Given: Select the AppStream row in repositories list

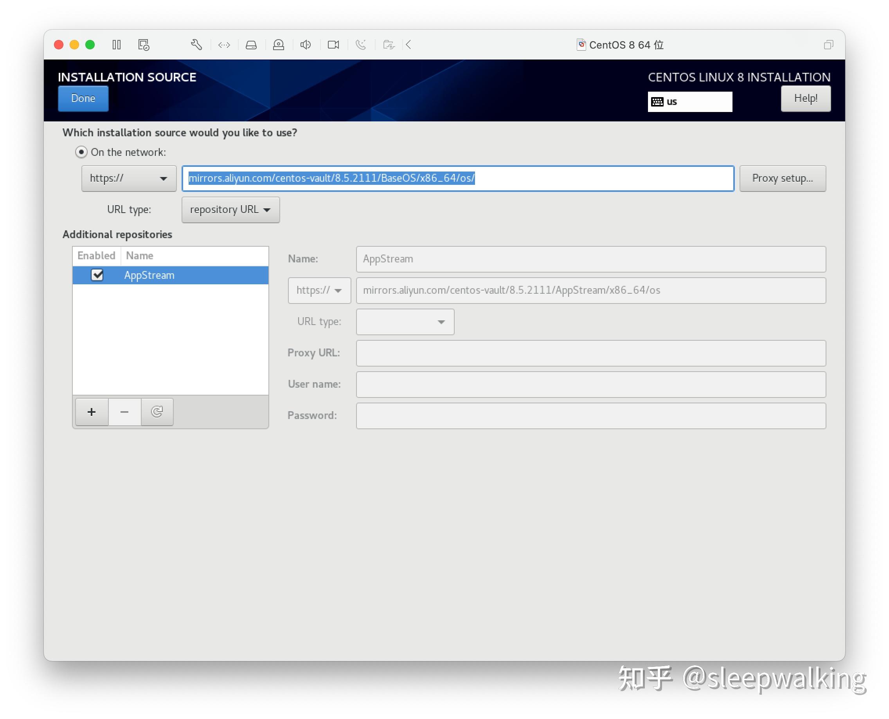Looking at the screenshot, I should pos(171,275).
